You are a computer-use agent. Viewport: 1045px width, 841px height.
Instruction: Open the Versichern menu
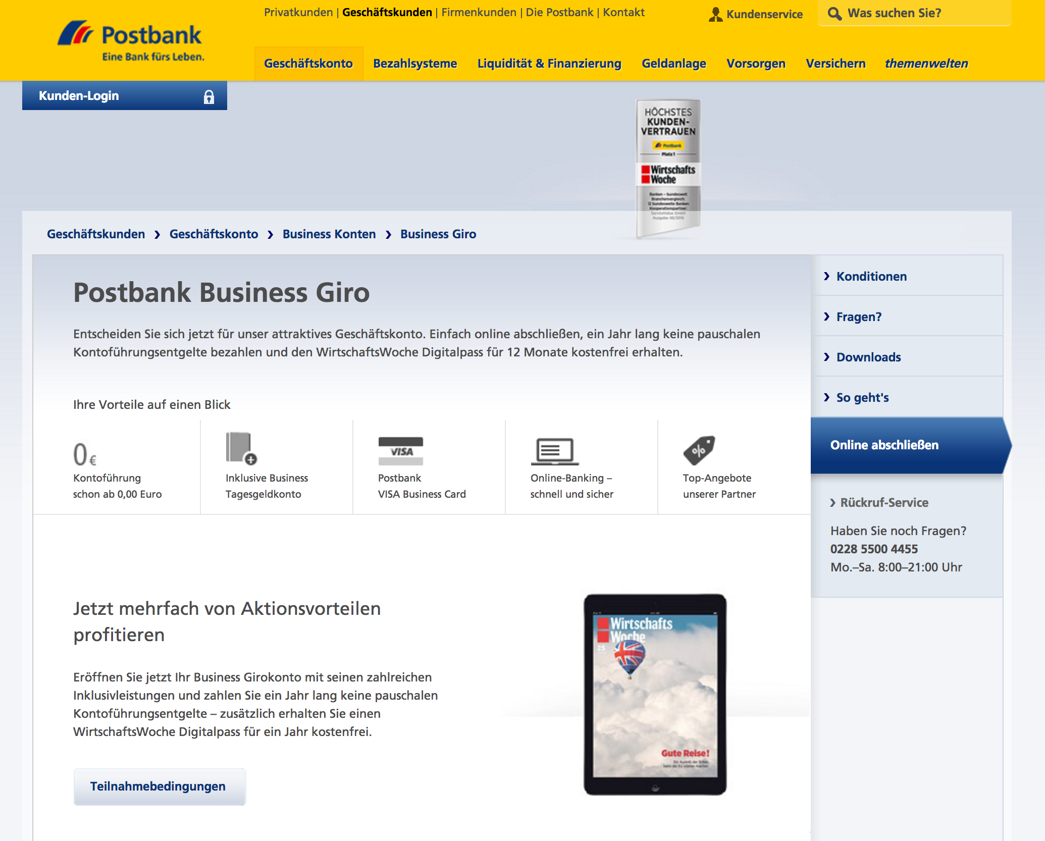(x=835, y=64)
